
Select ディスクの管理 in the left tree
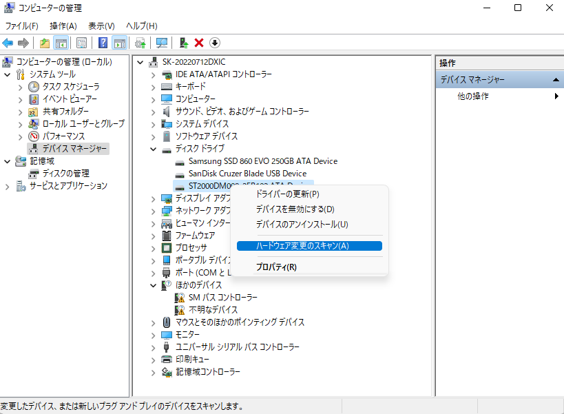point(65,174)
